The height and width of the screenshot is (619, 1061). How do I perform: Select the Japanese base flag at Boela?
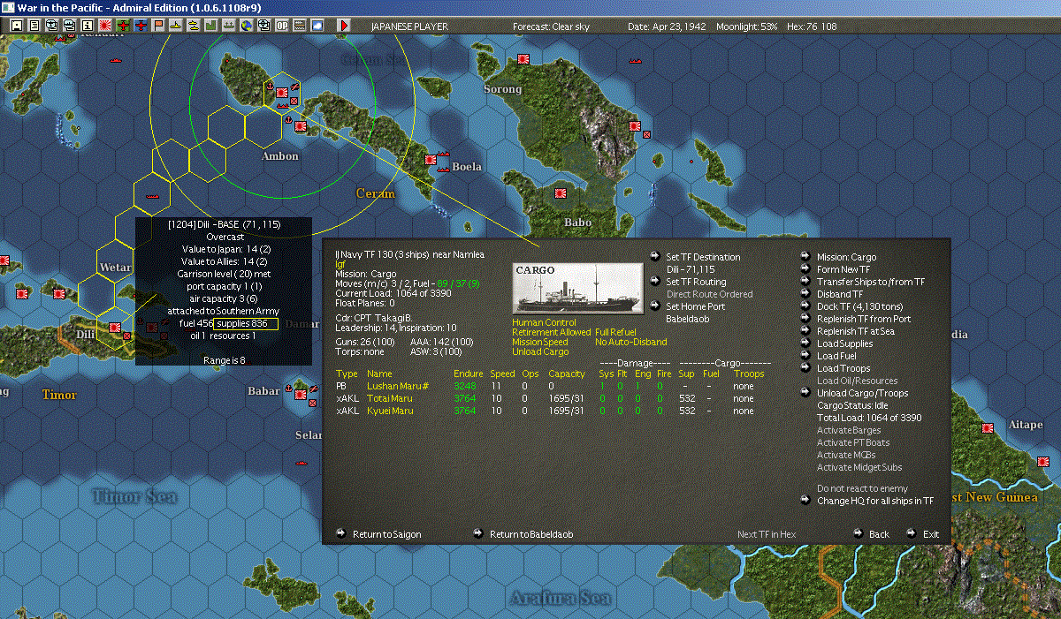pos(431,160)
